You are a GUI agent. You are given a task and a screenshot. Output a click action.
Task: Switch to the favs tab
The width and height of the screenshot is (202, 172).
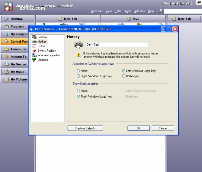point(133,19)
